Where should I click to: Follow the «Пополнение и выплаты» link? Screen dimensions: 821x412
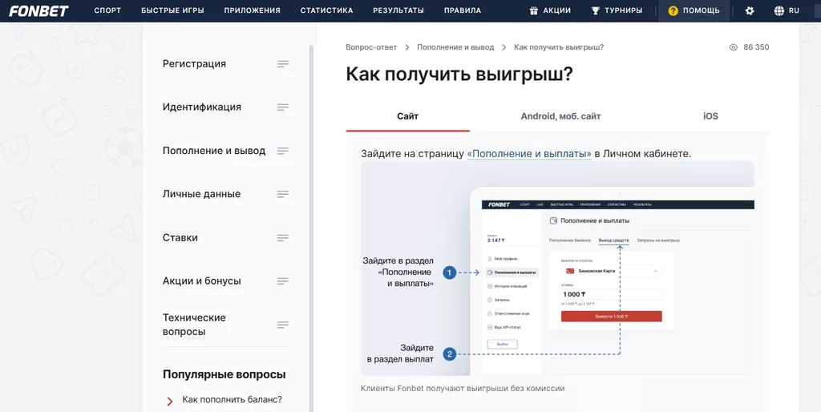pos(529,154)
